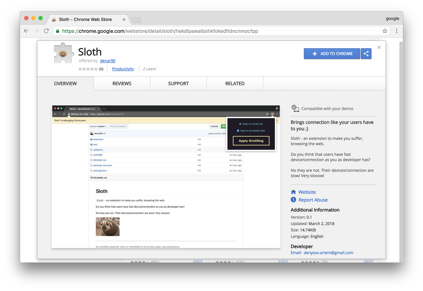Click the macOS yellow minimize button
Screen dimensions: 423x291
click(x=33, y=18)
